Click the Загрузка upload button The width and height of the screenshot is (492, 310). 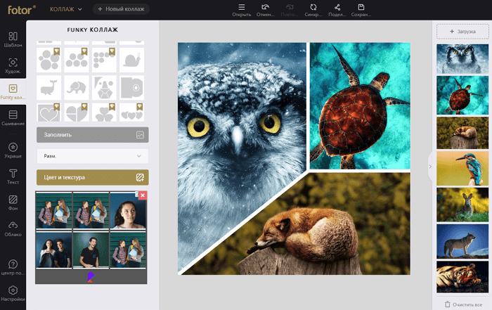(462, 32)
